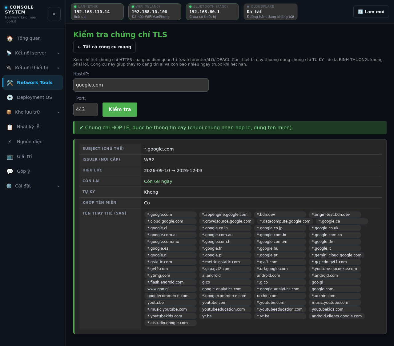Open the Cloudflare tunnel status card
The height and width of the screenshot is (346, 394).
[x=271, y=12]
